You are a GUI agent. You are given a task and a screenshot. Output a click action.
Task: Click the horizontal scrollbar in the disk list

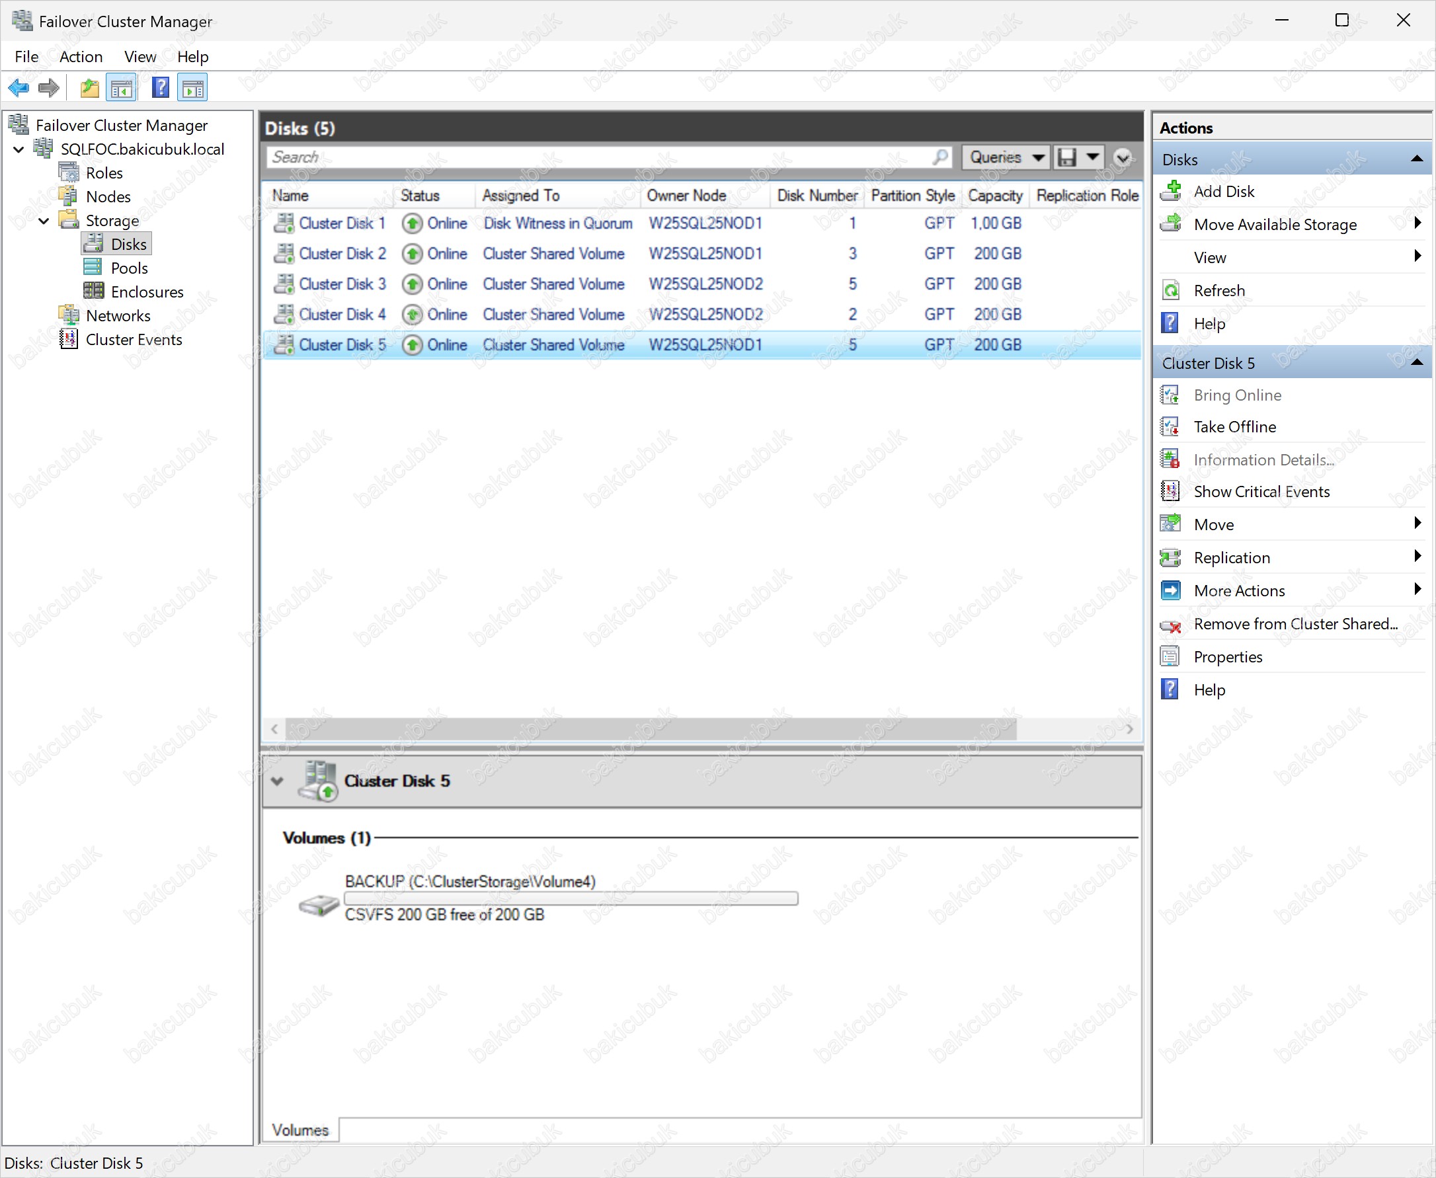click(650, 728)
